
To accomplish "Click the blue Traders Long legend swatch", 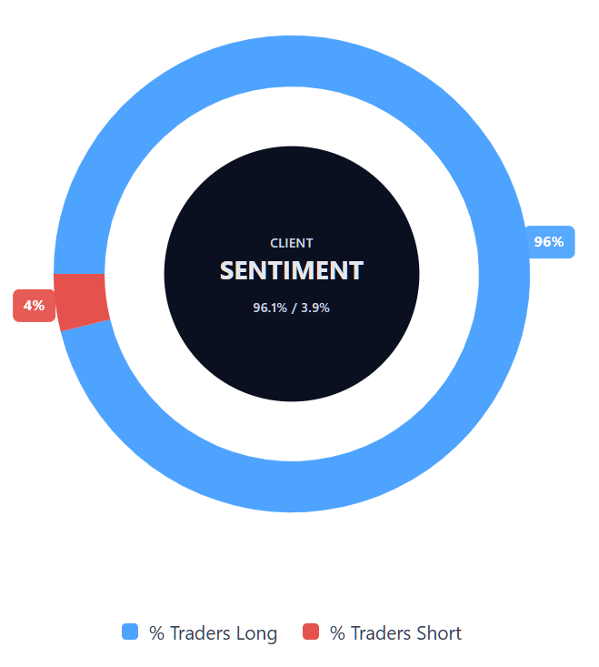I will click(x=130, y=632).
